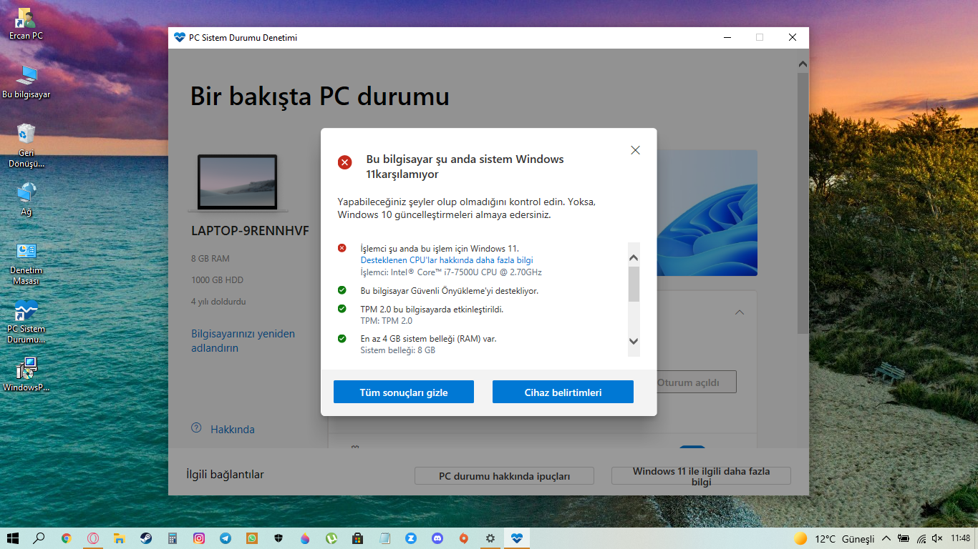978x549 pixels.
Task: Close the Windows 11 compatibility dialog
Action: [635, 150]
